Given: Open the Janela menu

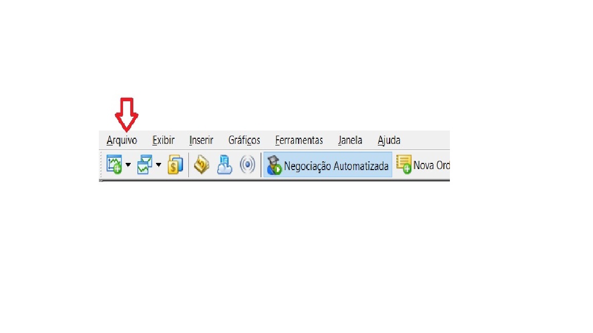Looking at the screenshot, I should point(350,140).
